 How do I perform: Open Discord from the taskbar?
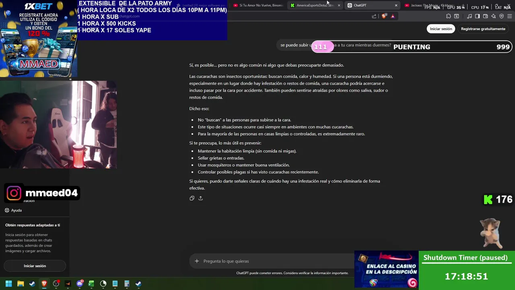click(x=80, y=284)
